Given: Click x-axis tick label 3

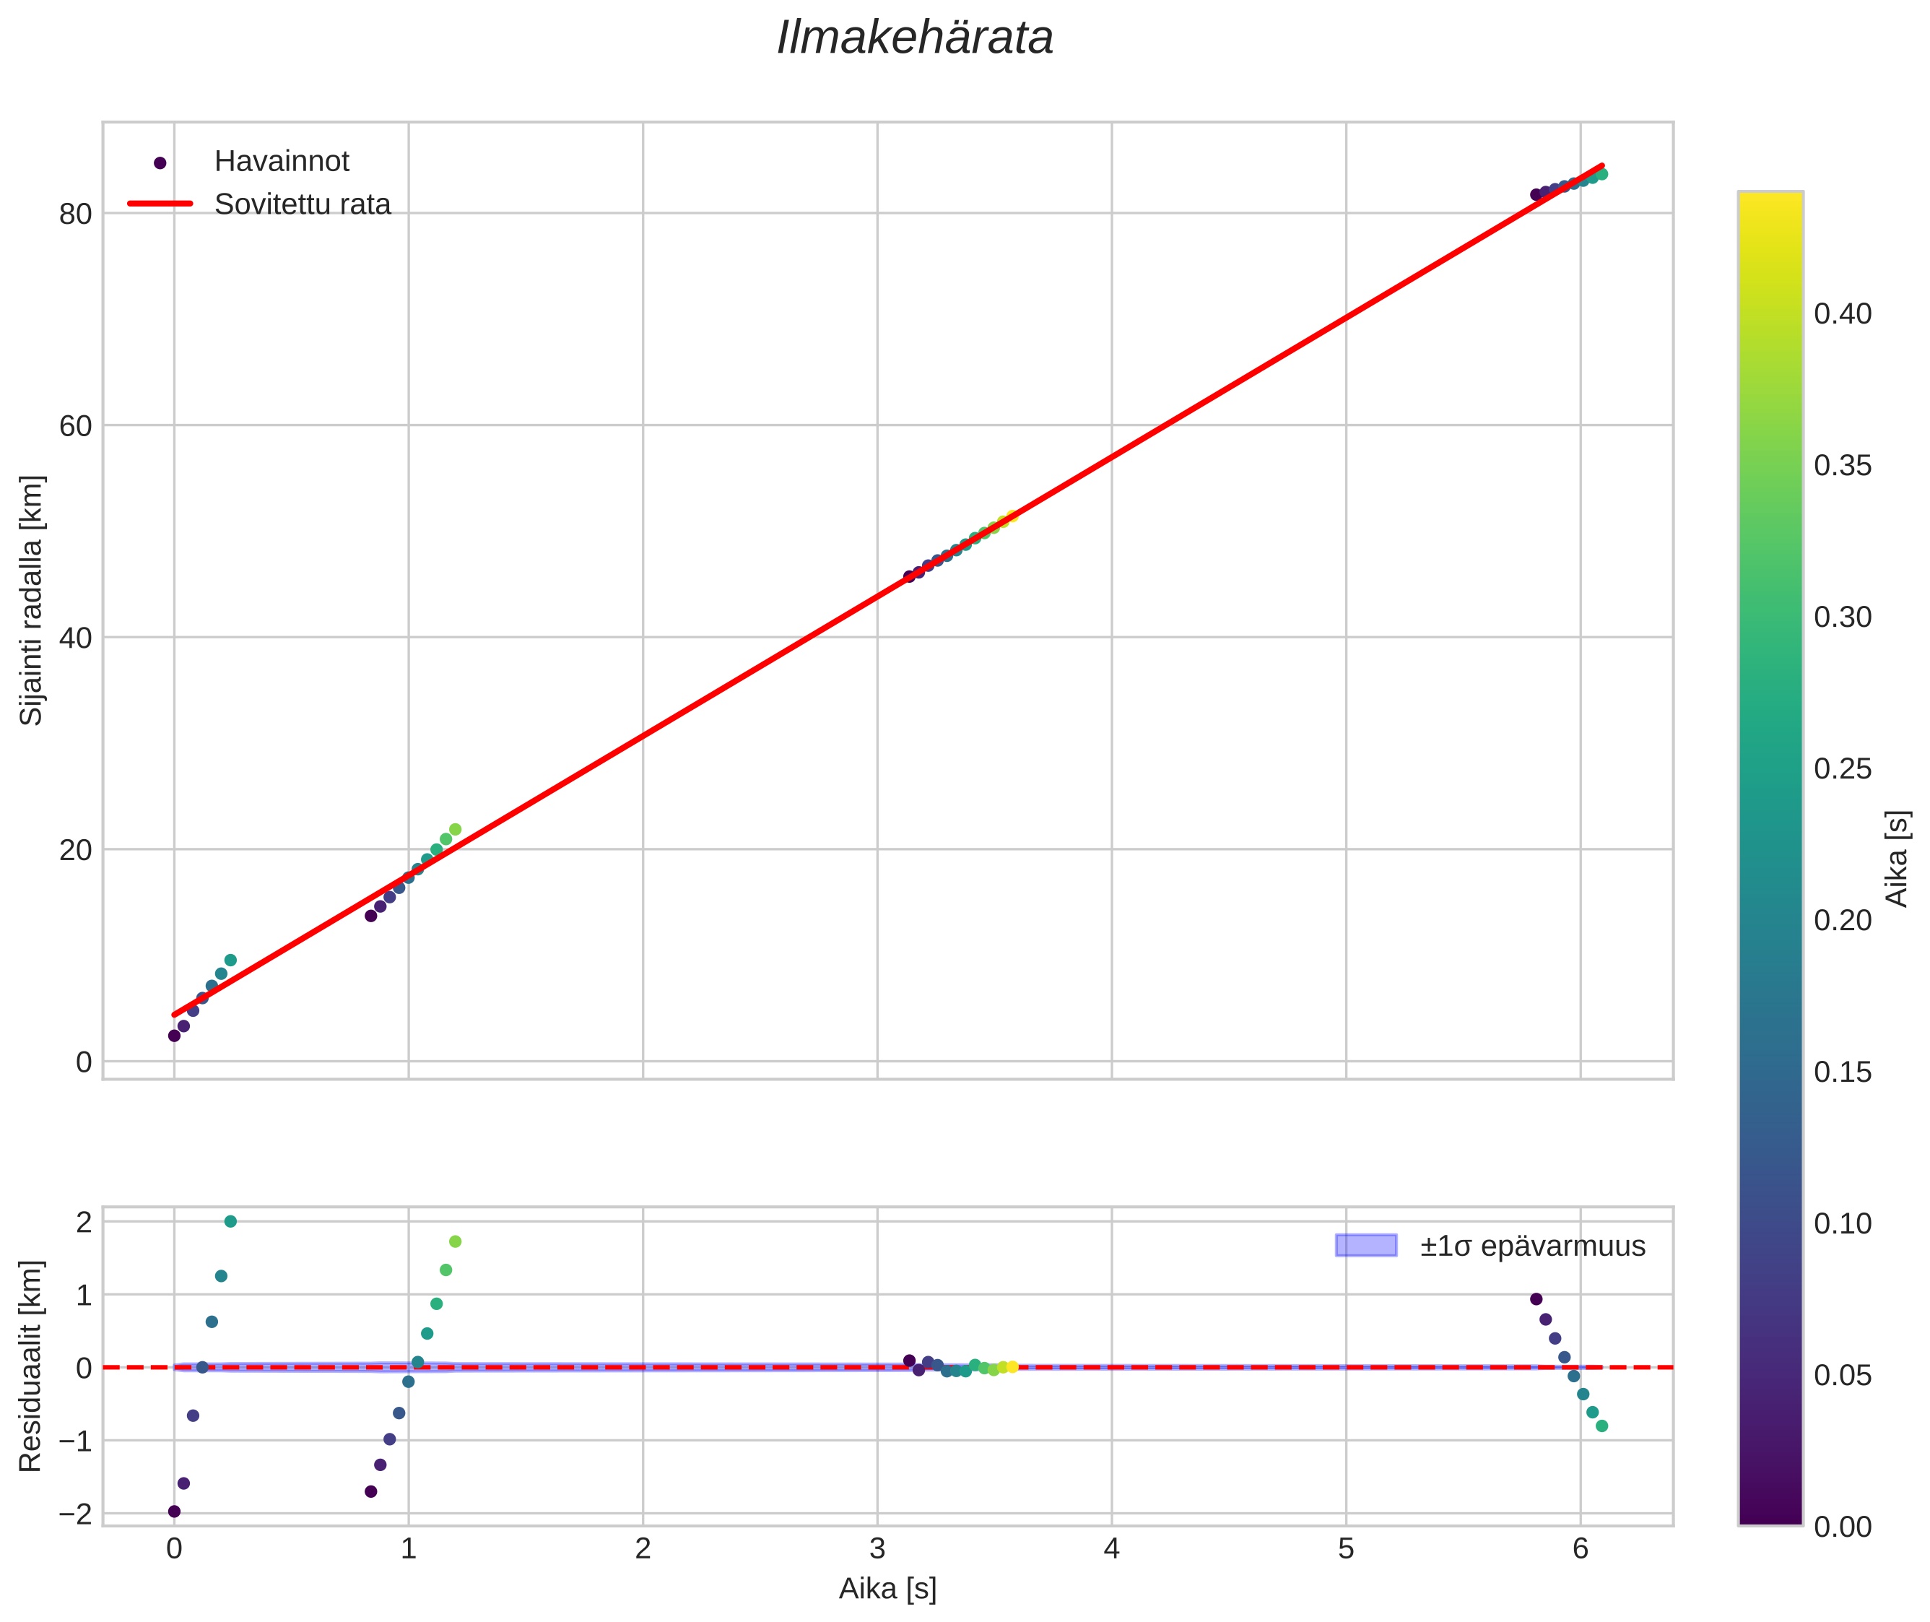Looking at the screenshot, I should (x=877, y=1549).
